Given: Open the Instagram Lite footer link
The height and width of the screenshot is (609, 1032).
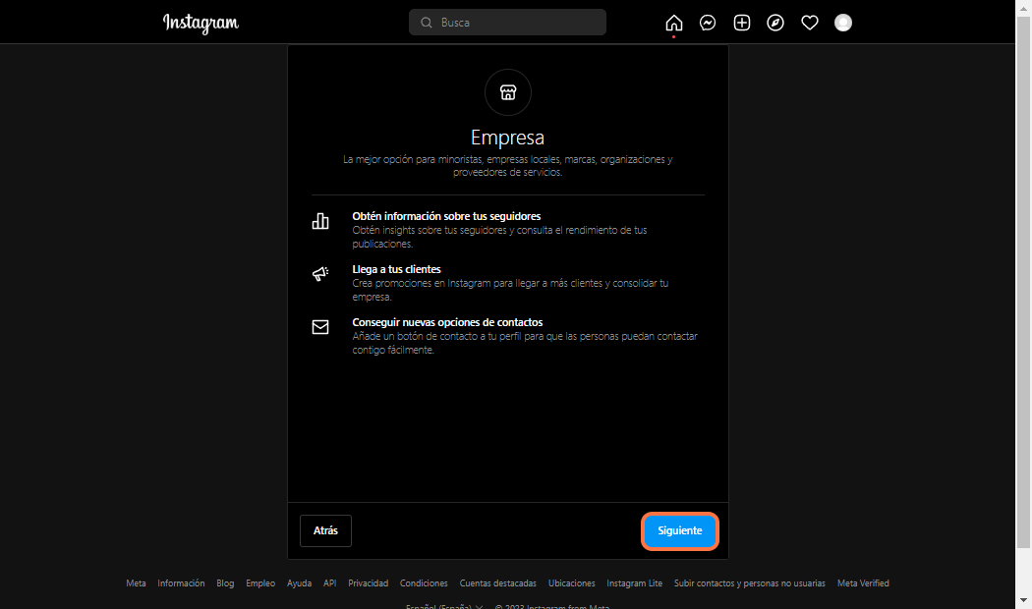Looking at the screenshot, I should point(635,583).
